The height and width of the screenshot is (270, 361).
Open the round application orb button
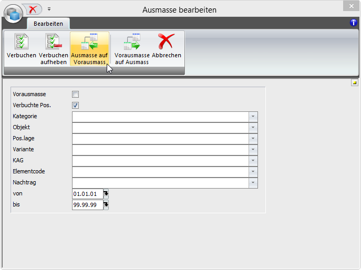click(13, 14)
